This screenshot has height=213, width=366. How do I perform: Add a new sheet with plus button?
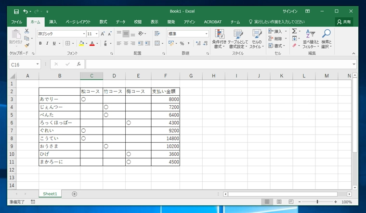coord(74,194)
